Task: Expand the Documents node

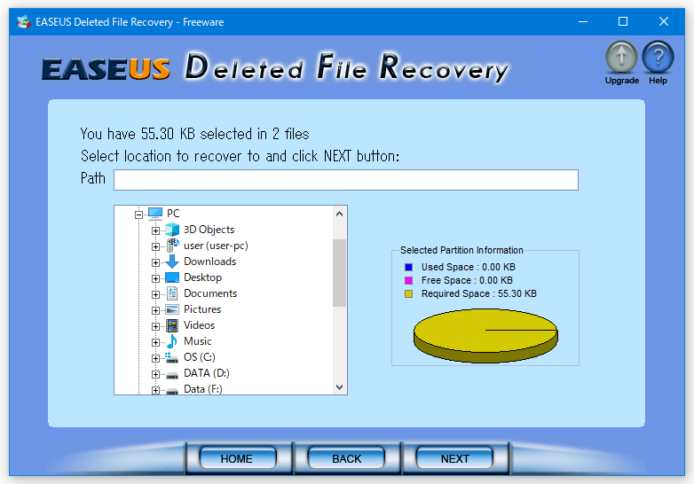Action: coord(155,294)
